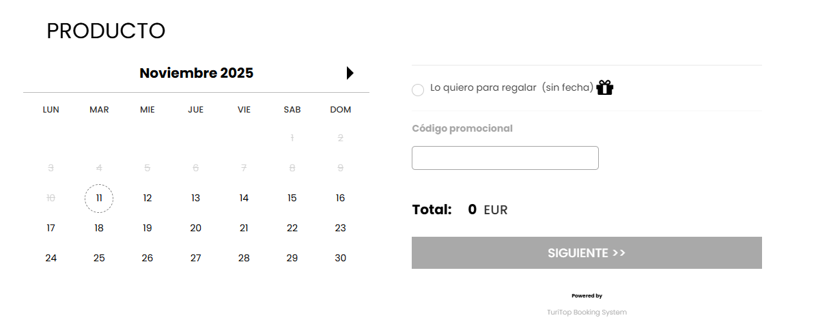Pick November 12 date
This screenshot has width=831, height=335.
147,199
